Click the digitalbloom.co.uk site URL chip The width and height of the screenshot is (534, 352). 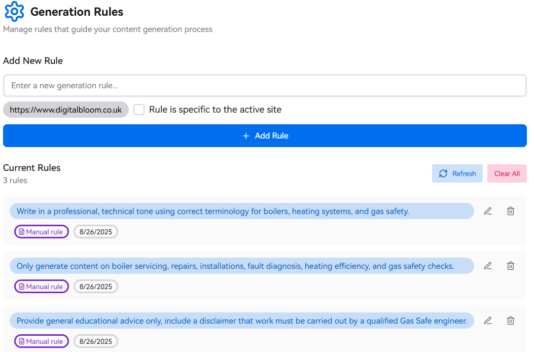pyautogui.click(x=66, y=110)
